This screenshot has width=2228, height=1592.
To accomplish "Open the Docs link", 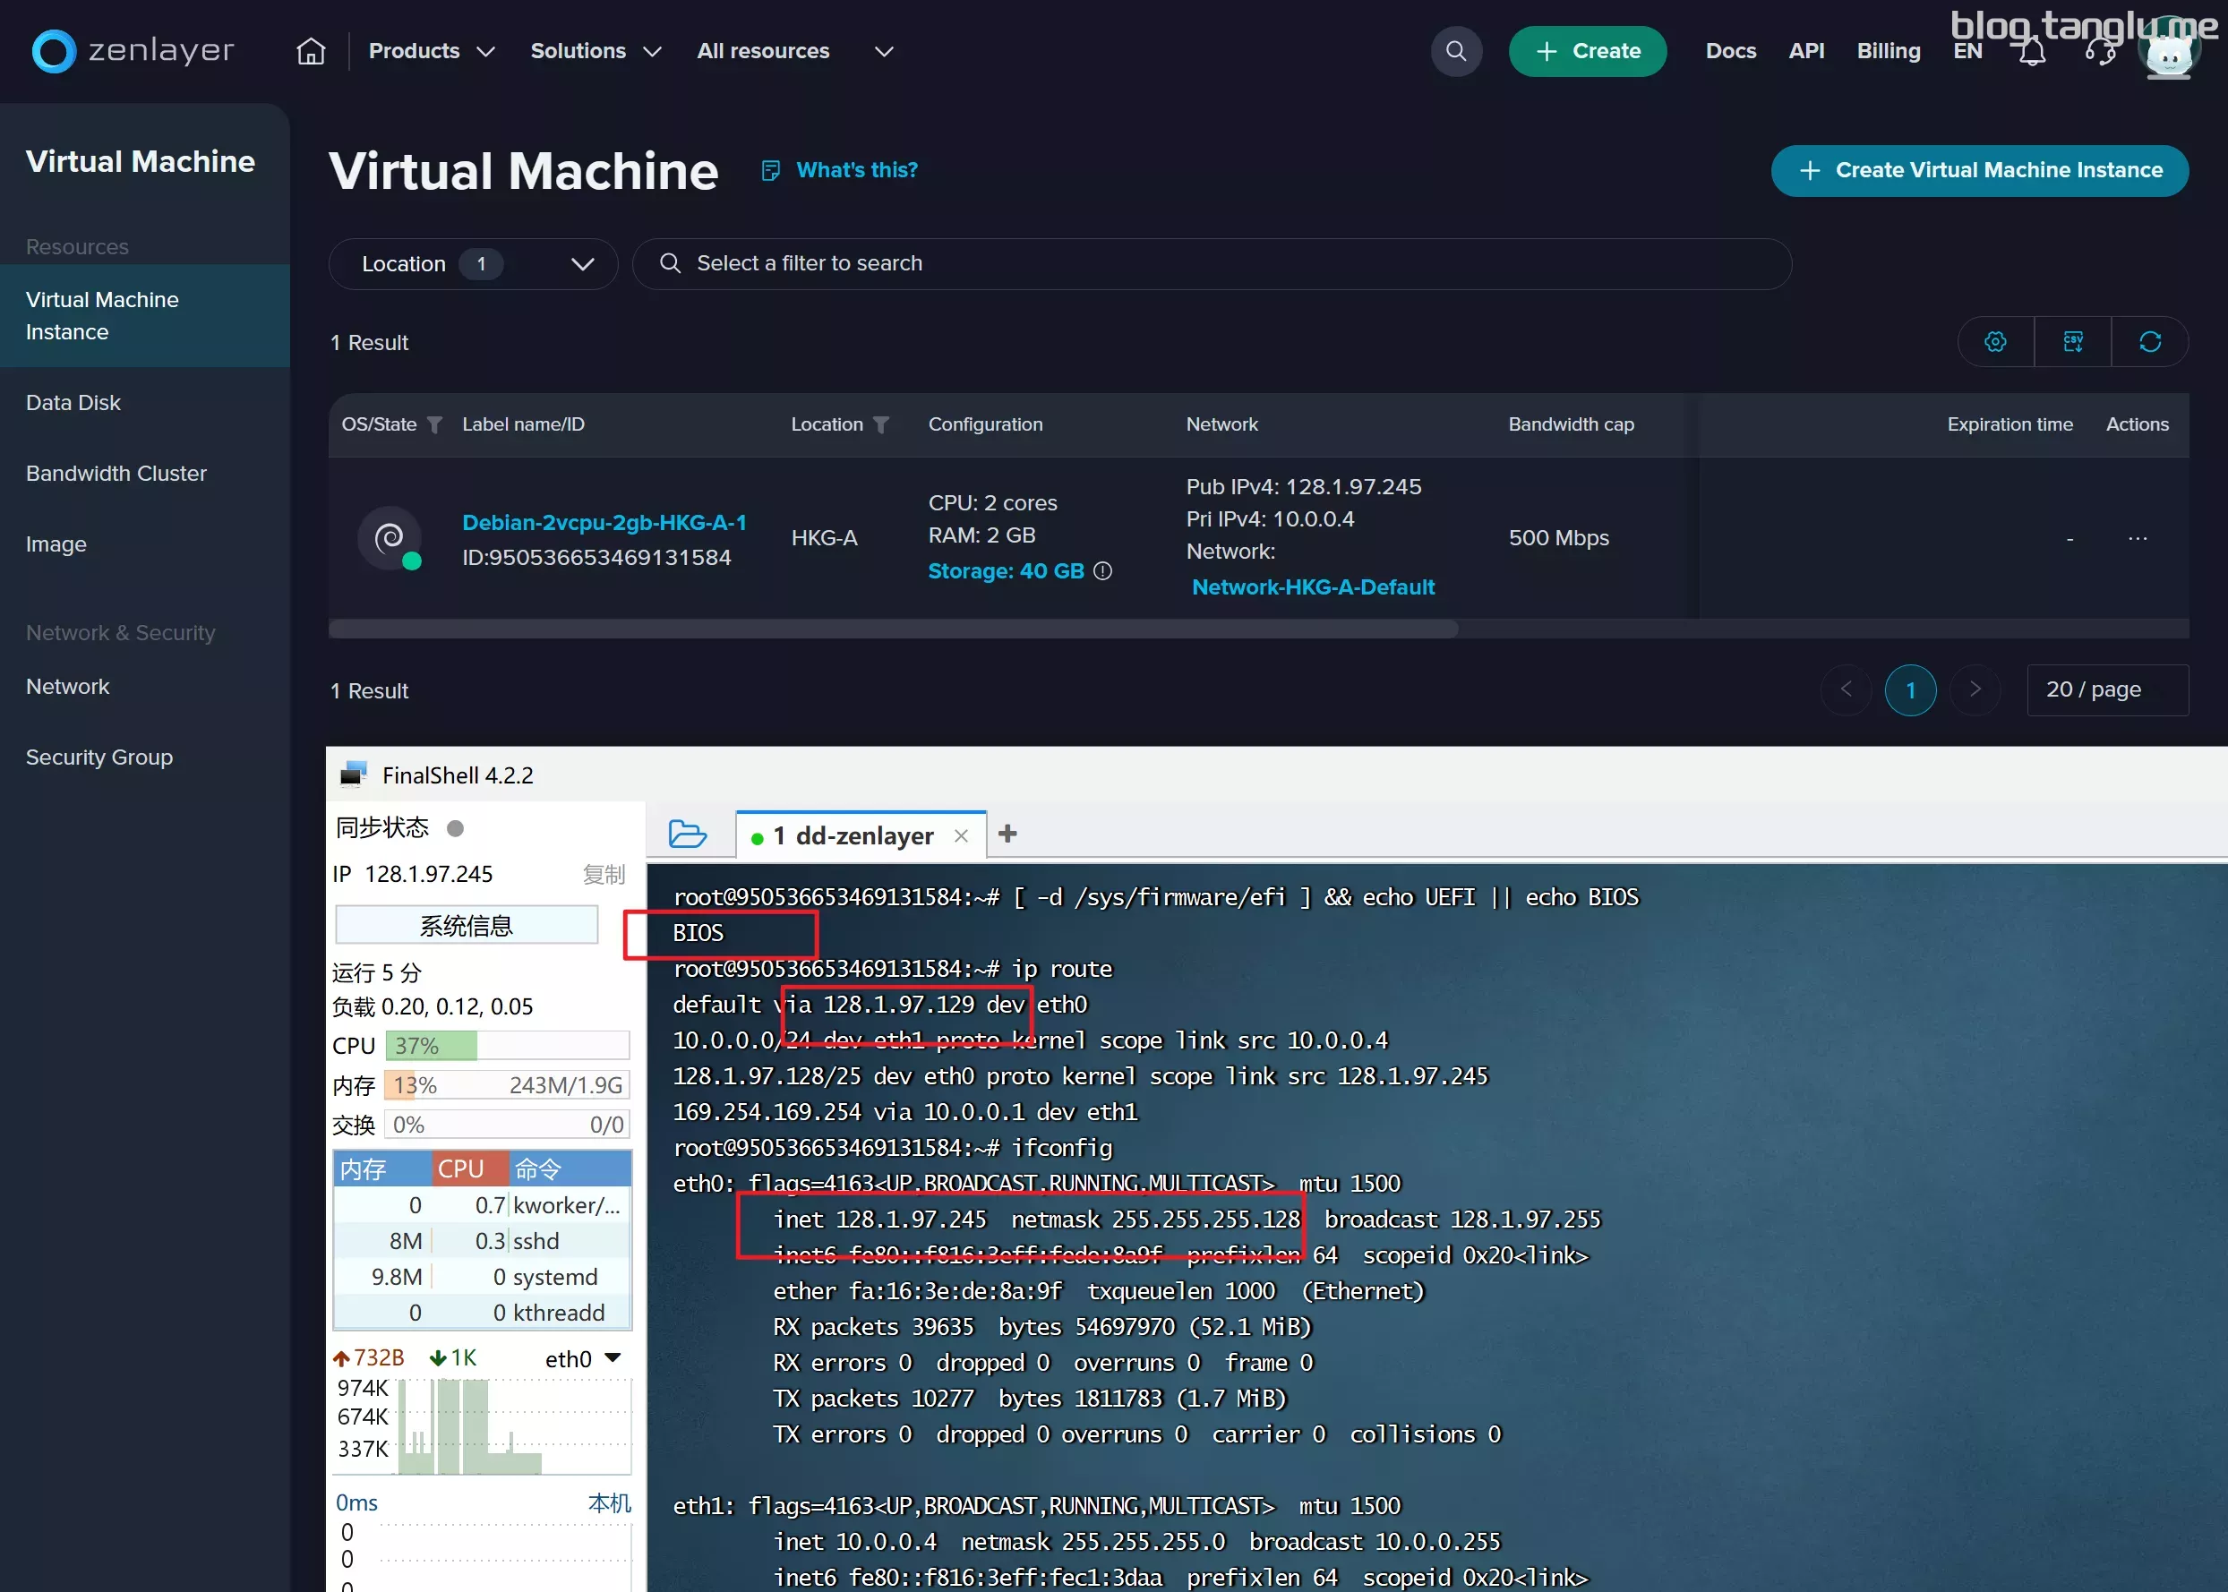I will coord(1731,51).
